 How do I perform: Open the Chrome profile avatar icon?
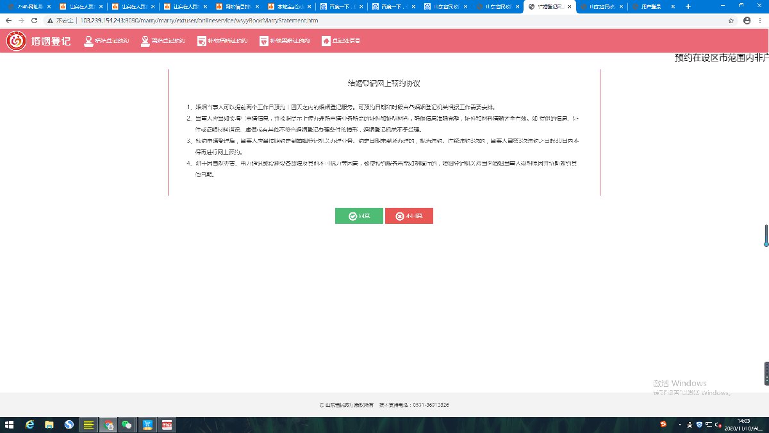point(747,21)
